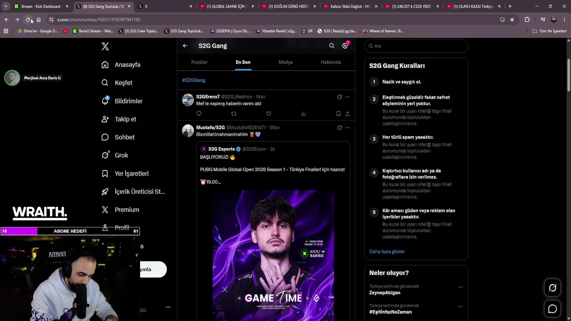This screenshot has width=571, height=321.
Task: Open community settings gear icon
Action: (345, 45)
